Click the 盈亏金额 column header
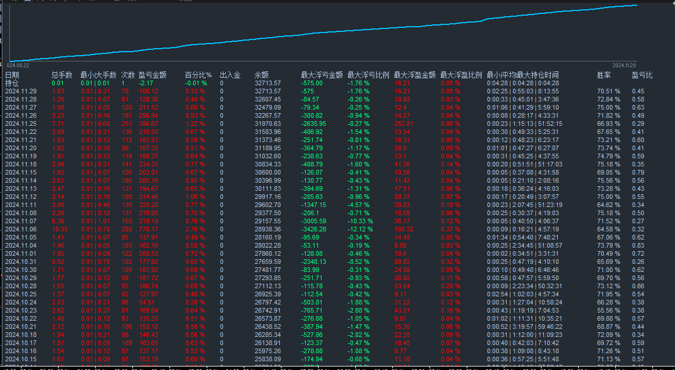The image size is (675, 370). (x=153, y=75)
